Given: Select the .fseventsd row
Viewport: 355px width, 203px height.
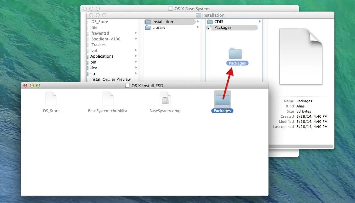Looking at the screenshot, I should pyautogui.click(x=113, y=33).
